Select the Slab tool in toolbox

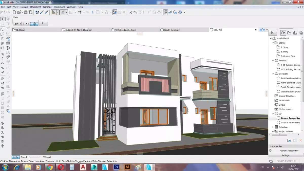point(3,63)
